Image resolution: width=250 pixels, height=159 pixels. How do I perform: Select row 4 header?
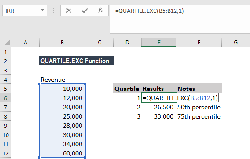(6, 79)
